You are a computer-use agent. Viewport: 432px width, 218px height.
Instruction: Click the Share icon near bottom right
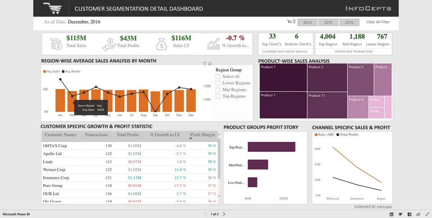pos(418,214)
